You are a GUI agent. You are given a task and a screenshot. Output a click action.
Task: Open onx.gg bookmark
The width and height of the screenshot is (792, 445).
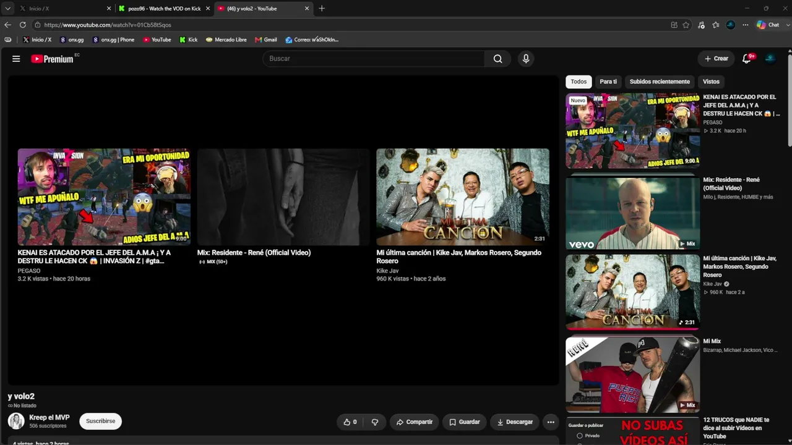tap(72, 40)
